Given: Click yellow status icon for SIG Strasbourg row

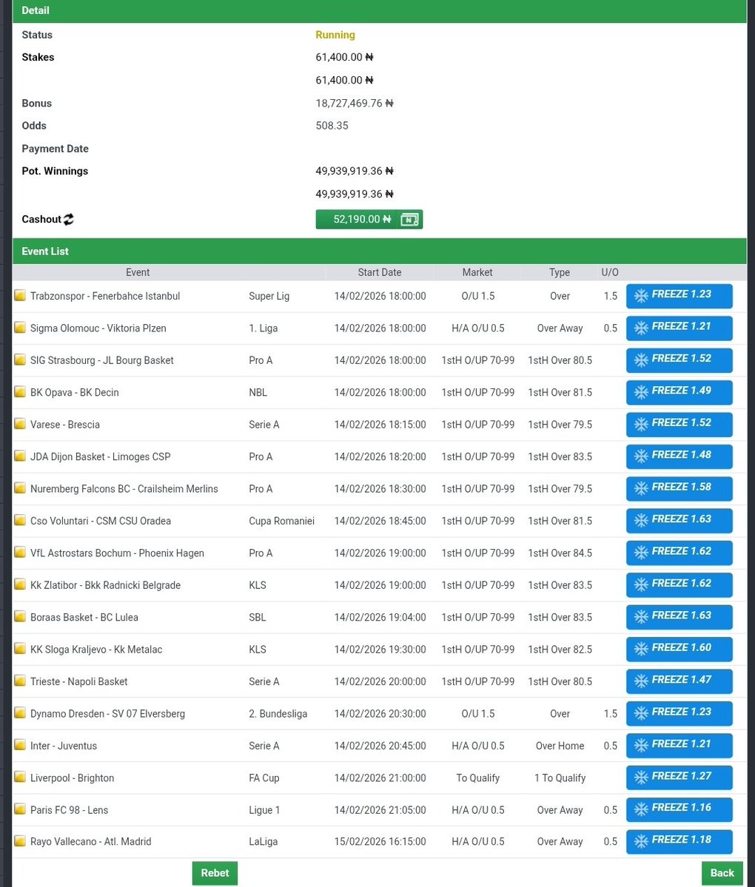Looking at the screenshot, I should click(x=20, y=360).
